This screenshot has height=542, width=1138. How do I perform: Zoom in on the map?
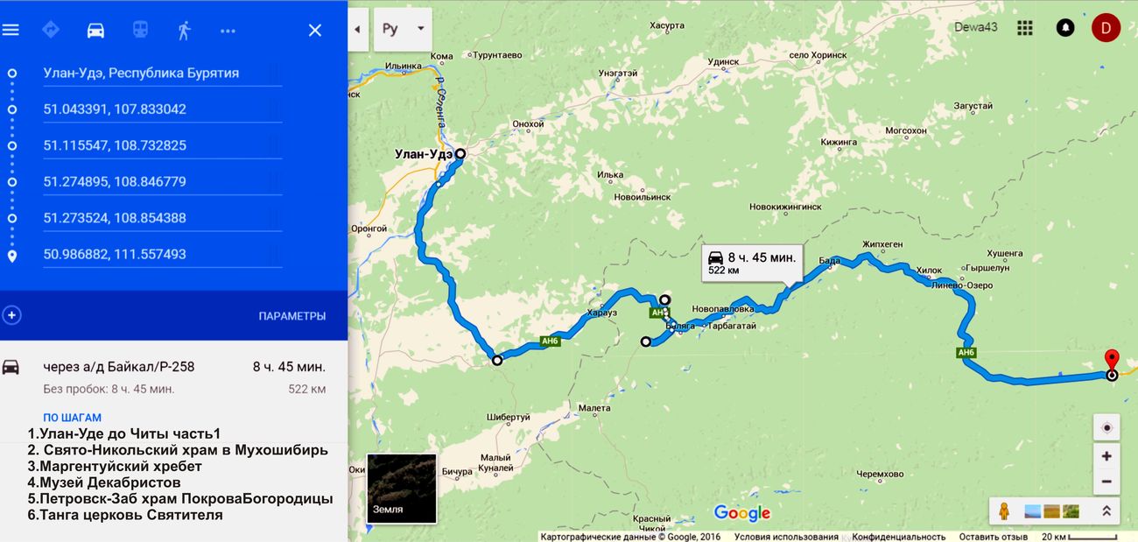click(1106, 456)
